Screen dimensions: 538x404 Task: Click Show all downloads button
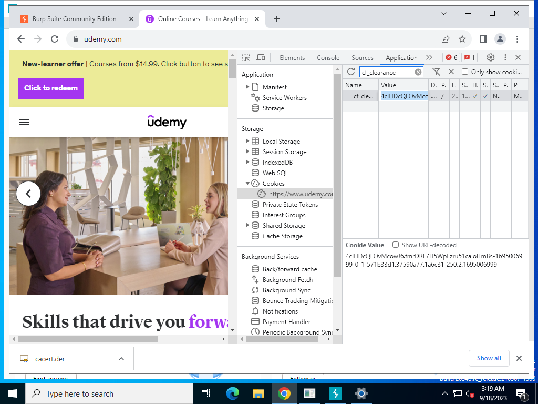click(489, 358)
